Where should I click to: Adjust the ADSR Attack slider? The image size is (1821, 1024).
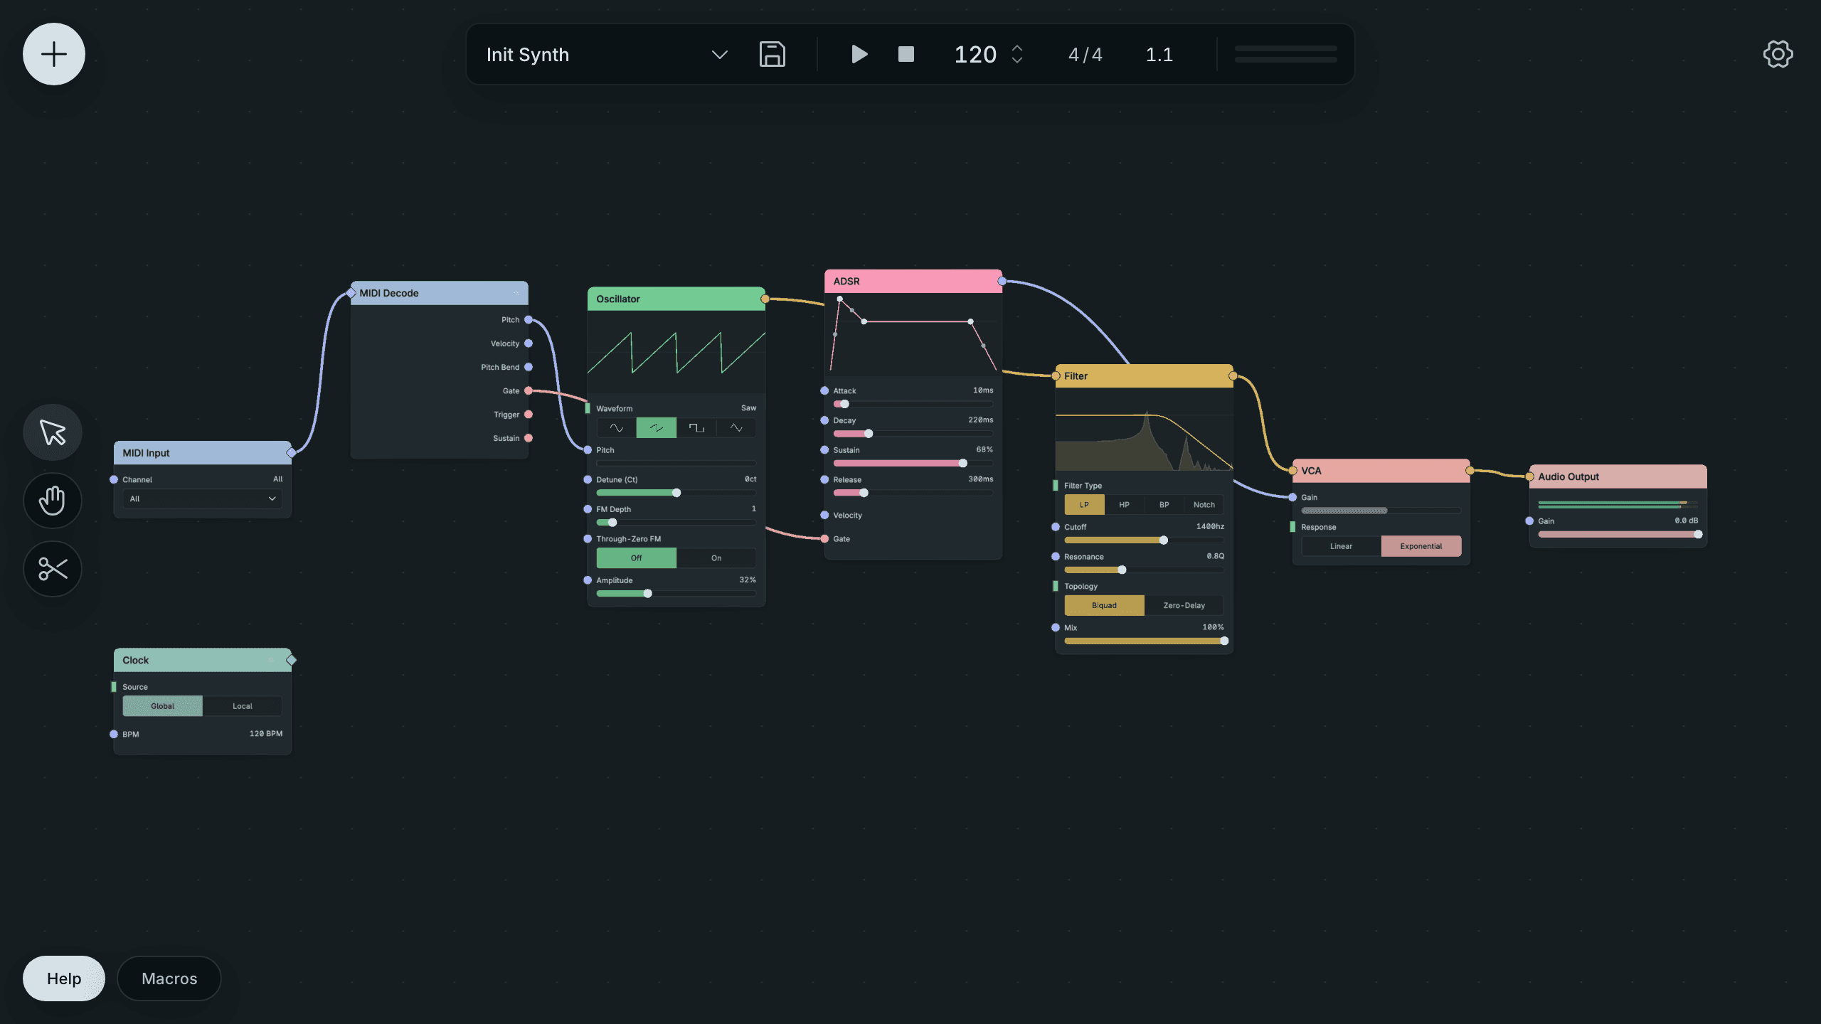click(913, 404)
